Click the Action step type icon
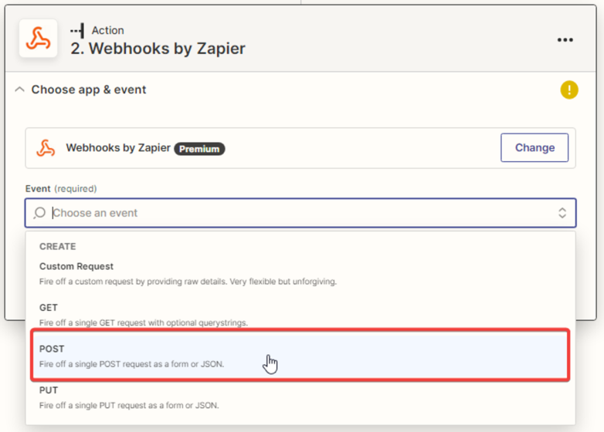The width and height of the screenshot is (604, 432). 77,30
